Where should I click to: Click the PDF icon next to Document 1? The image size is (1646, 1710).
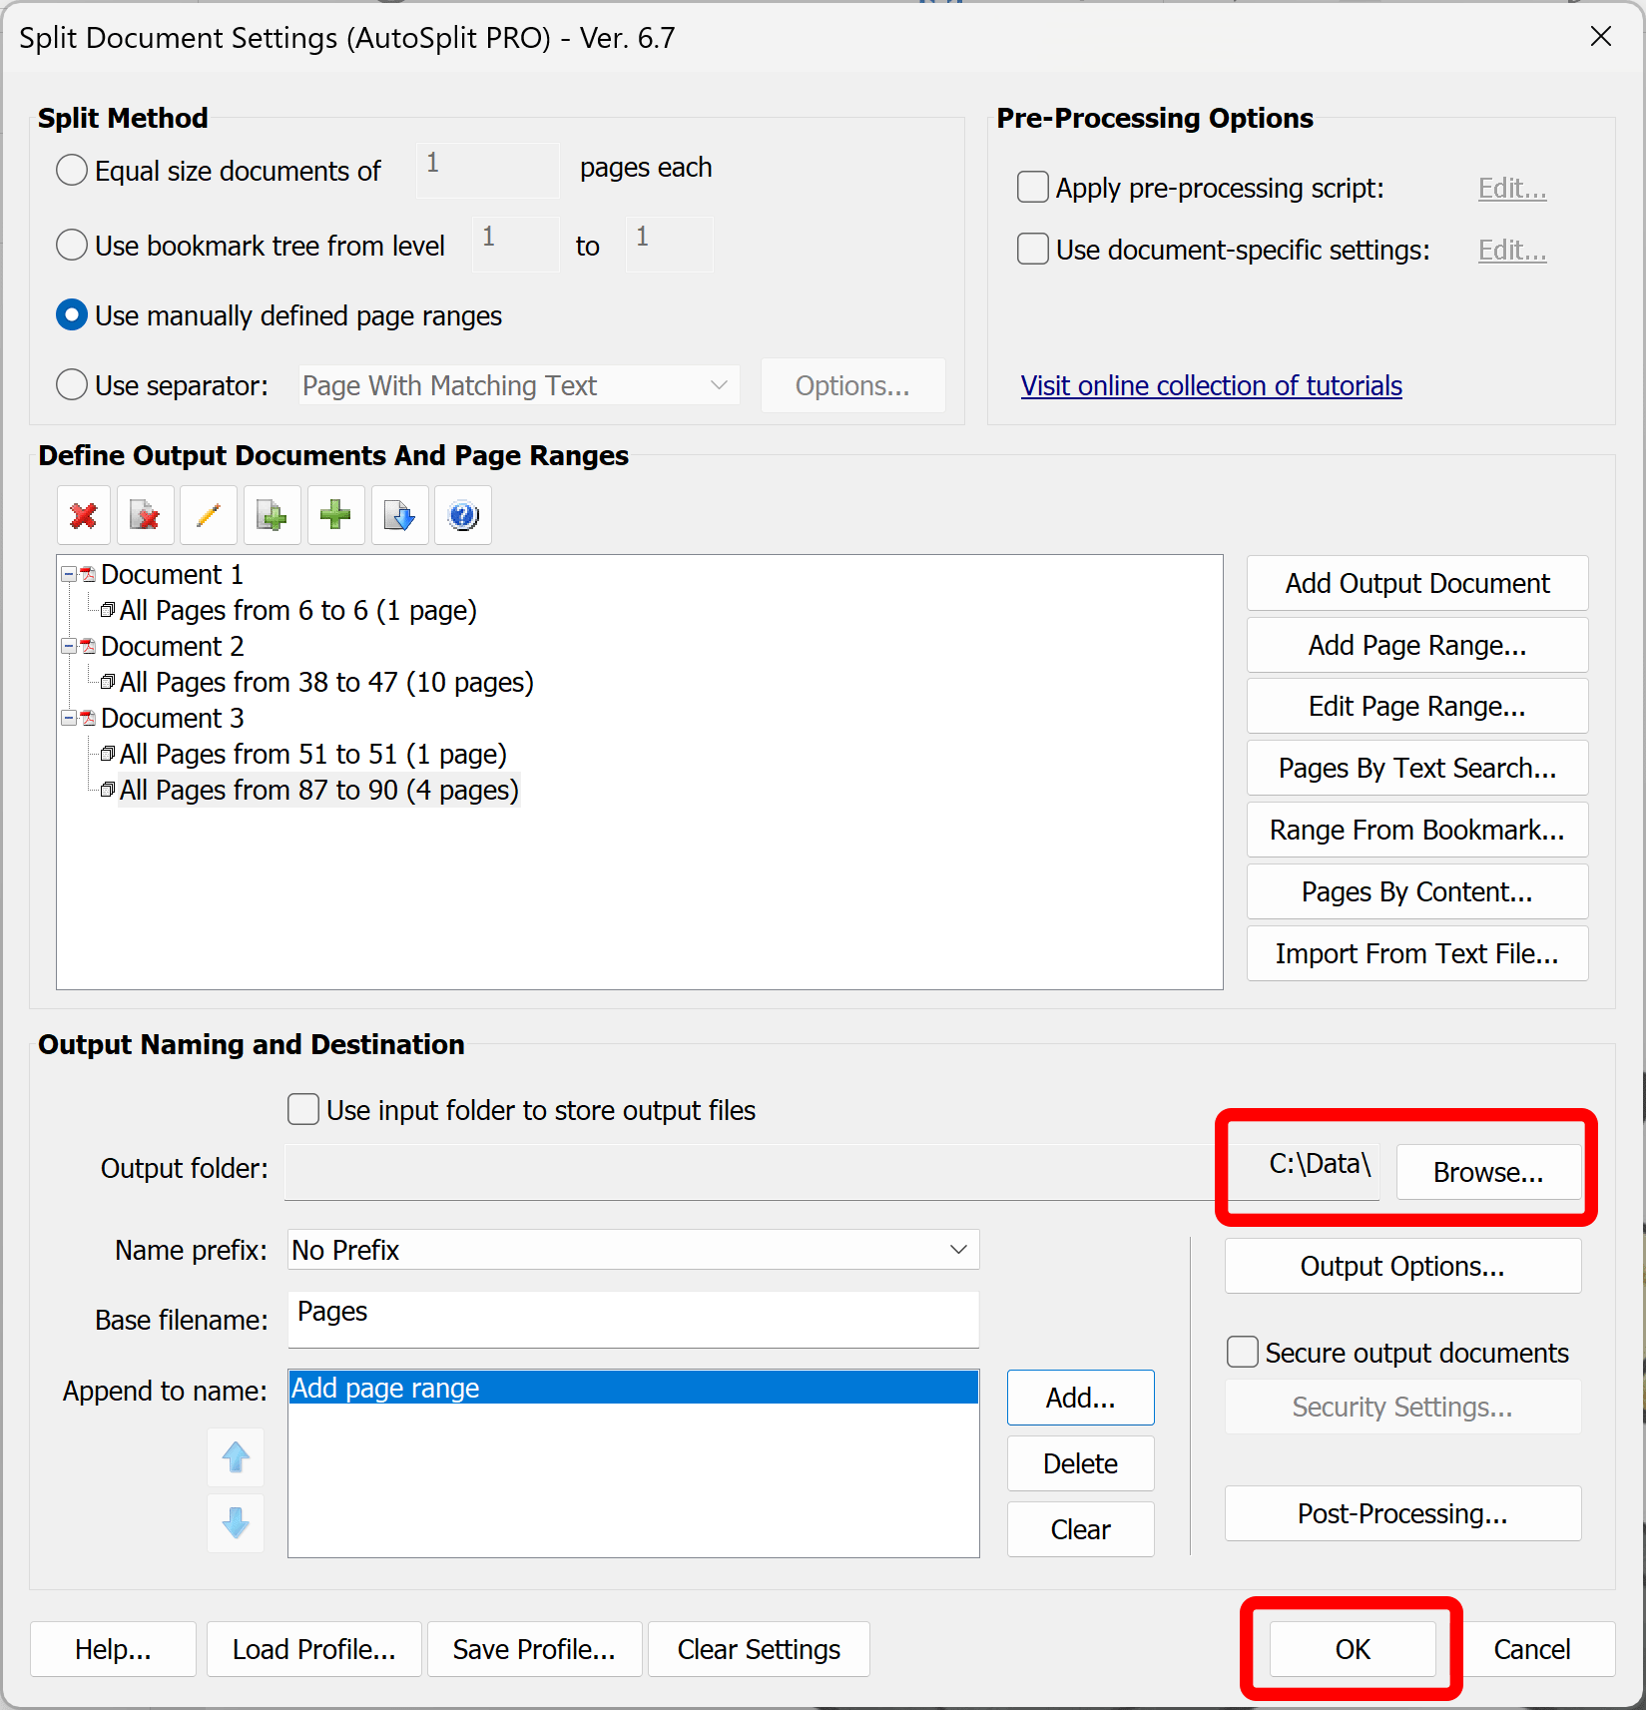(x=88, y=574)
